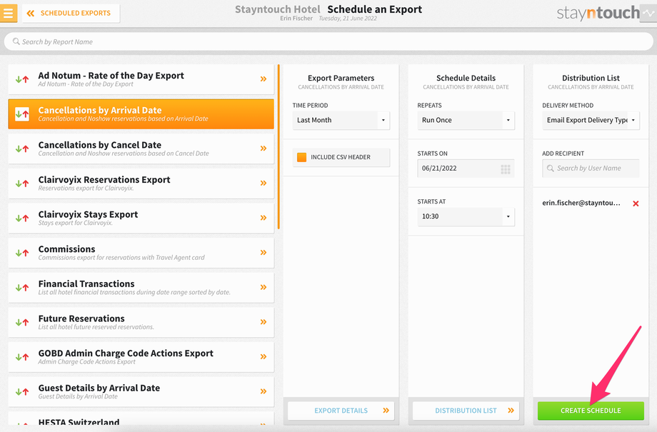Select Financial Transactions report
The width and height of the screenshot is (657, 432).
141,288
